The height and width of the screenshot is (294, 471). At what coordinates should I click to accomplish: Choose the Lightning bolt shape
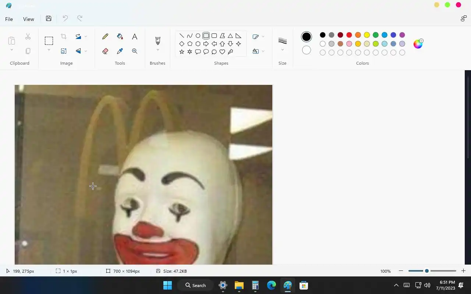point(230,52)
